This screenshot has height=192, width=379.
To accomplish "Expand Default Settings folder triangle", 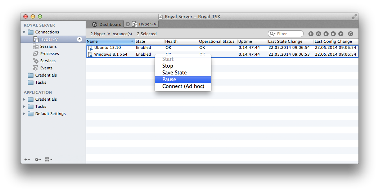I will 24,114.
